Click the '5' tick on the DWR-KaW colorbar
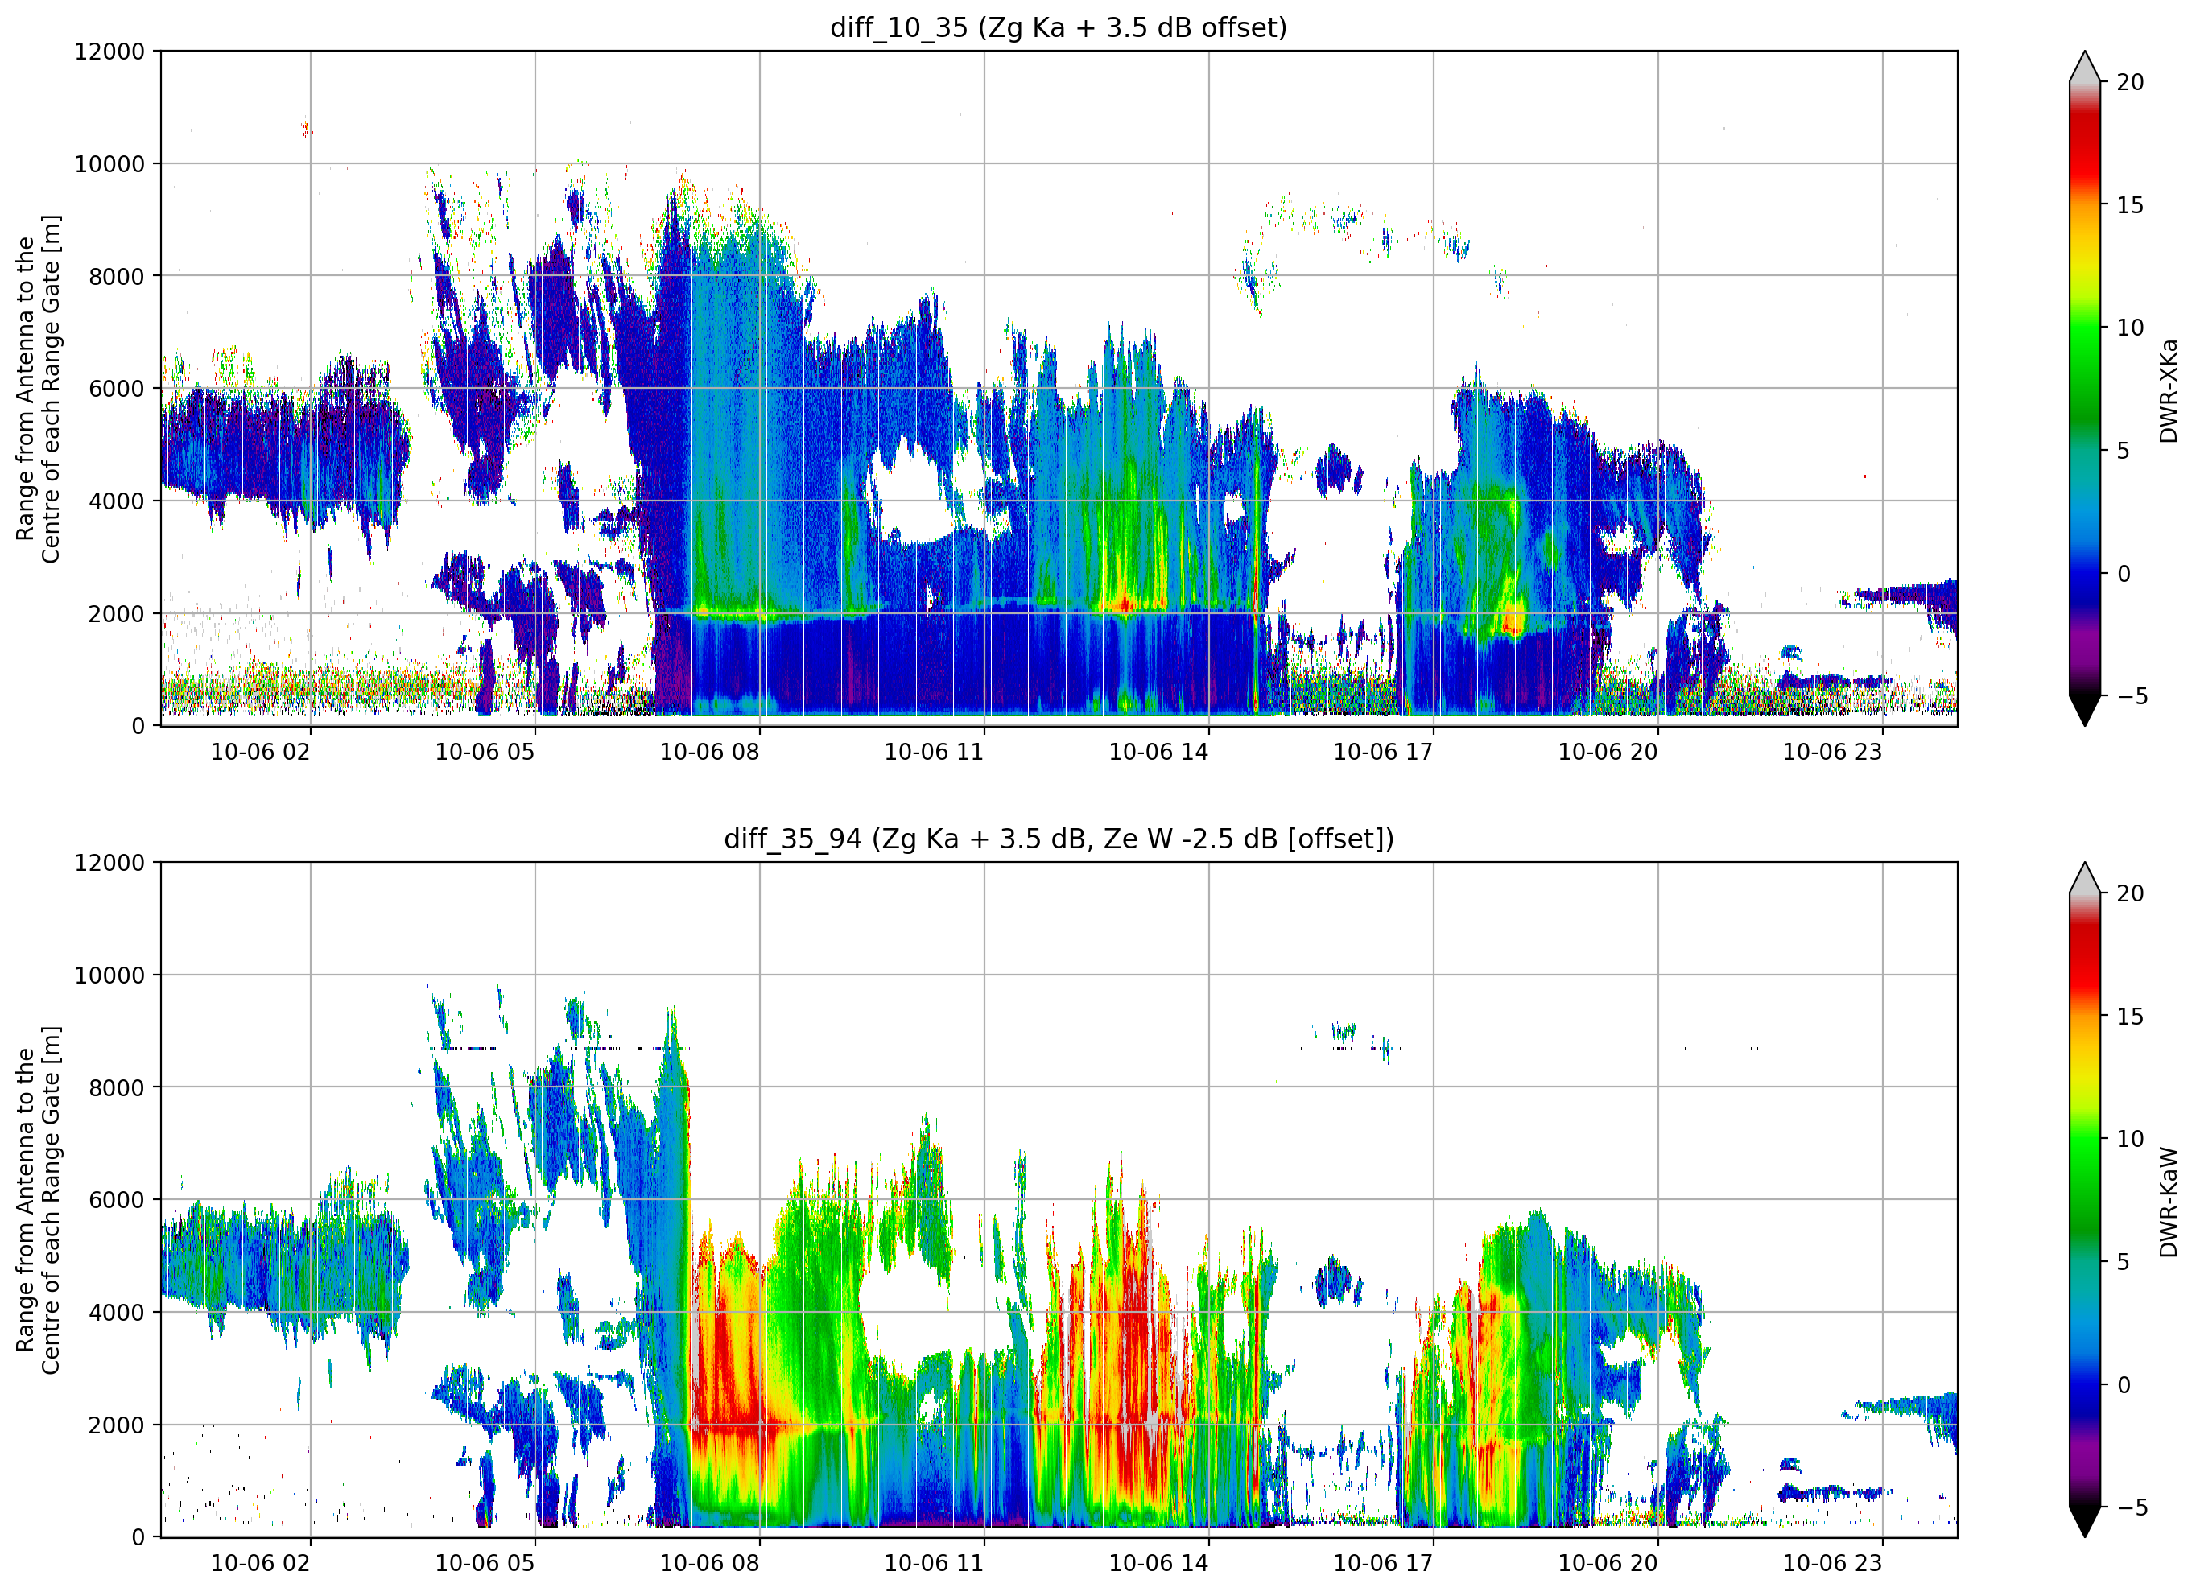This screenshot has width=2196, height=1592. click(2123, 1262)
